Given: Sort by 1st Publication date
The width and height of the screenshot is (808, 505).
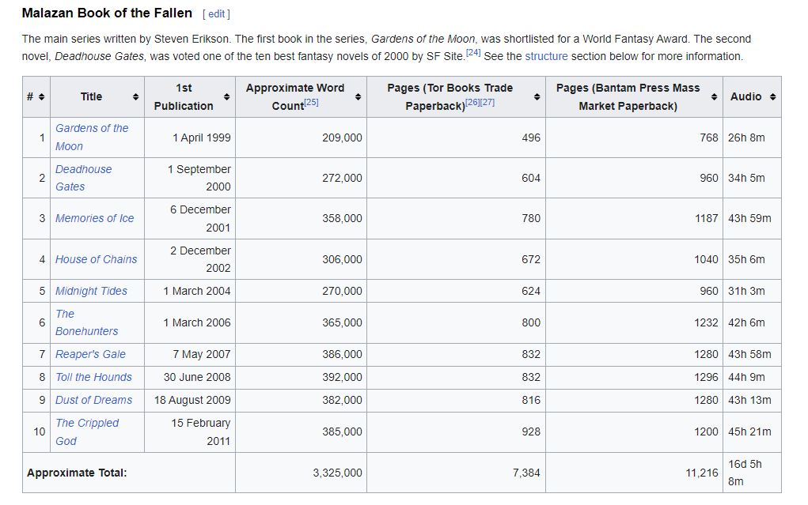Looking at the screenshot, I should (226, 96).
